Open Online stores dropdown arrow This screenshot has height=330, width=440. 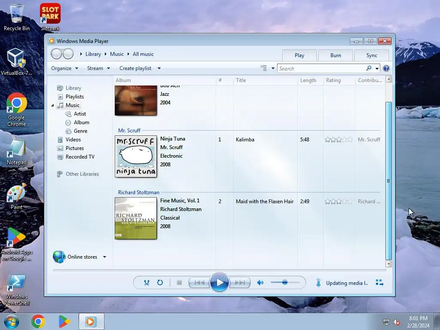[x=104, y=257]
